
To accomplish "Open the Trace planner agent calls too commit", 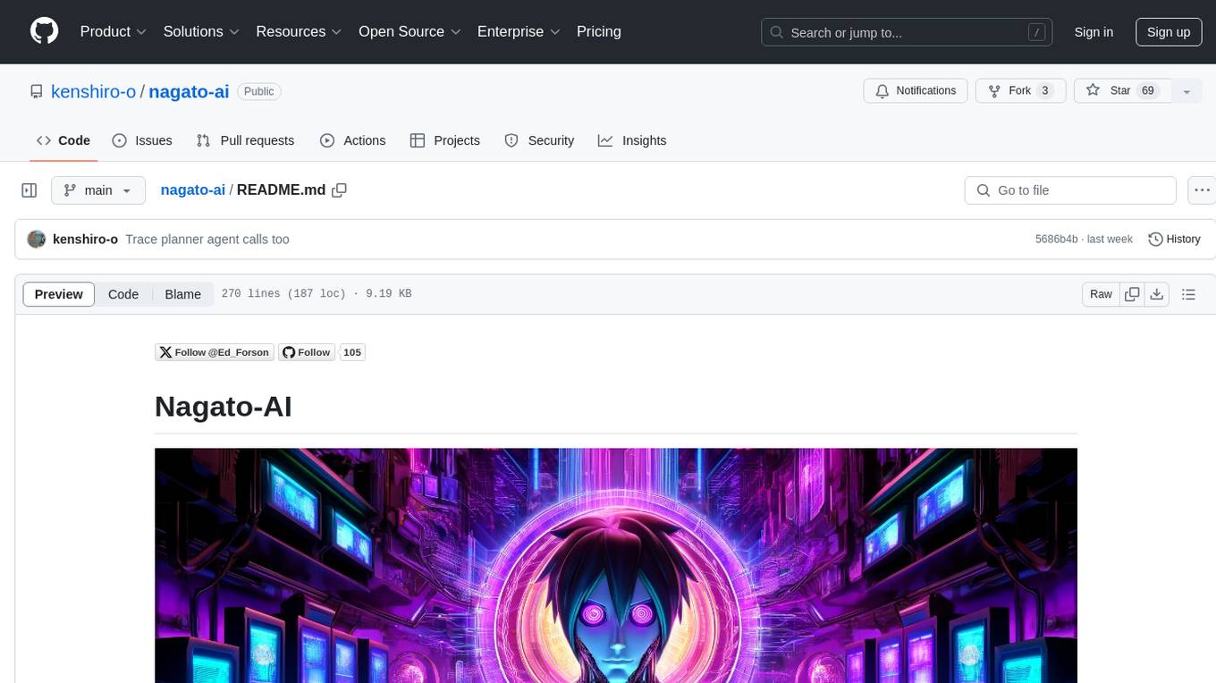I will [207, 239].
